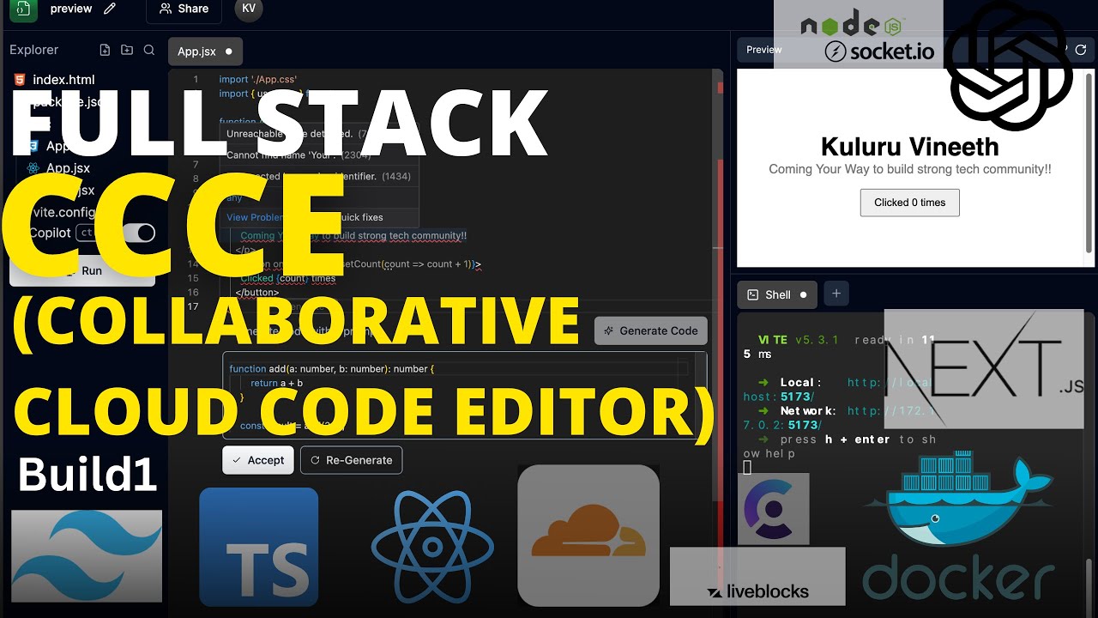
Task: Click the unsaved dot on App.jsx tab
Action: point(228,51)
